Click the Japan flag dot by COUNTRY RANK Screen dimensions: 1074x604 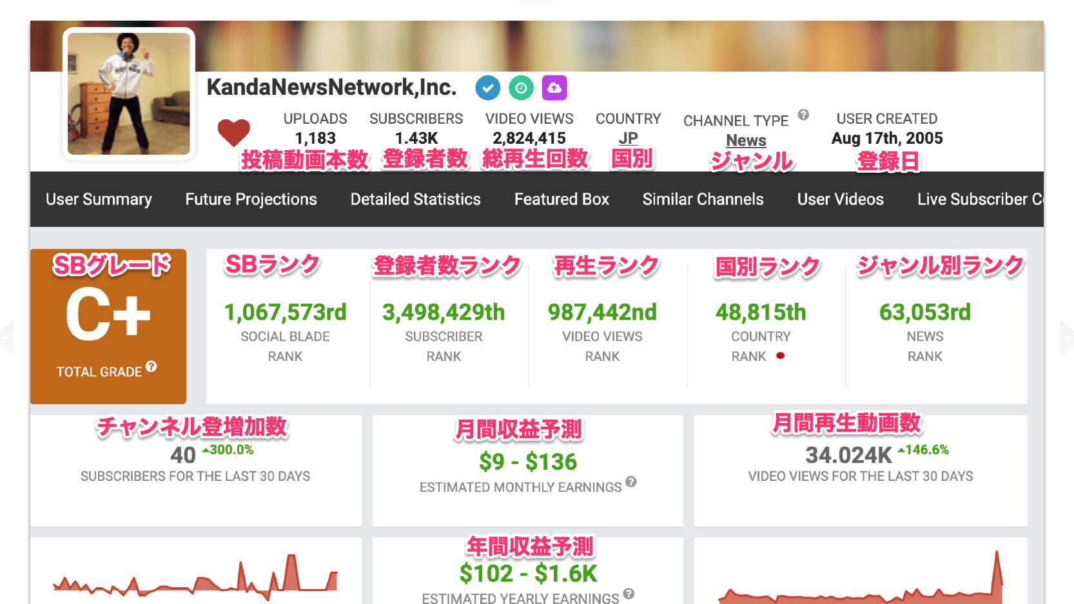(x=780, y=355)
